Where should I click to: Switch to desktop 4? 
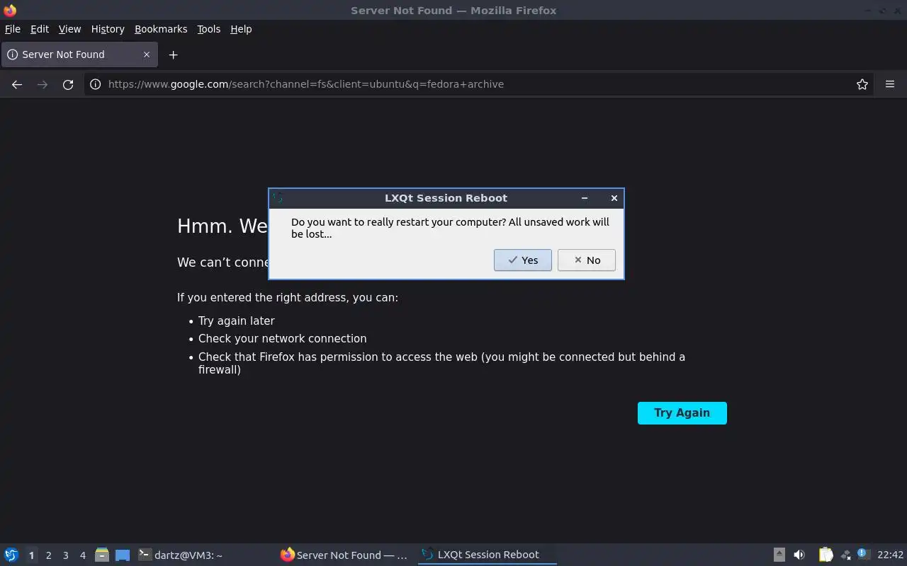click(82, 555)
